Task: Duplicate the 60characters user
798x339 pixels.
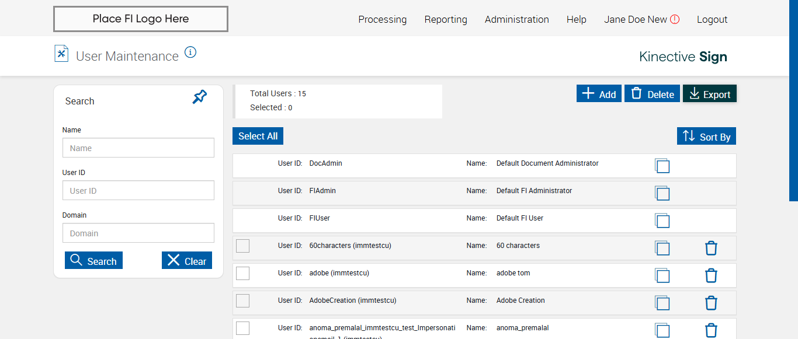Action: pos(662,248)
